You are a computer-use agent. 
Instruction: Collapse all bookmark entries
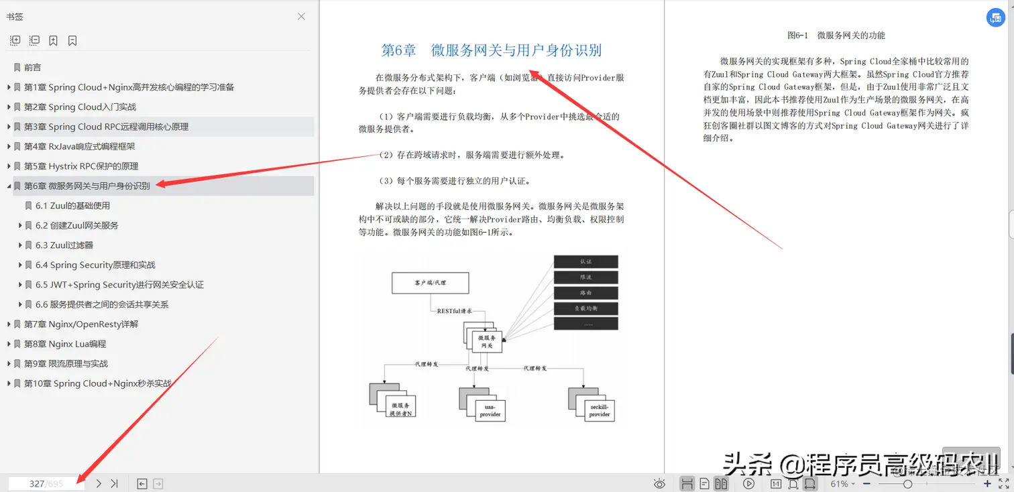(34, 40)
